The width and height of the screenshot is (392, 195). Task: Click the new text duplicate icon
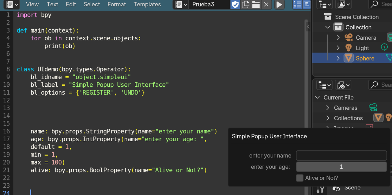(245, 4)
